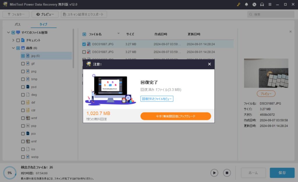This screenshot has width=298, height=182.
Task: Select the webp tree item label
Action: [x=35, y=157]
